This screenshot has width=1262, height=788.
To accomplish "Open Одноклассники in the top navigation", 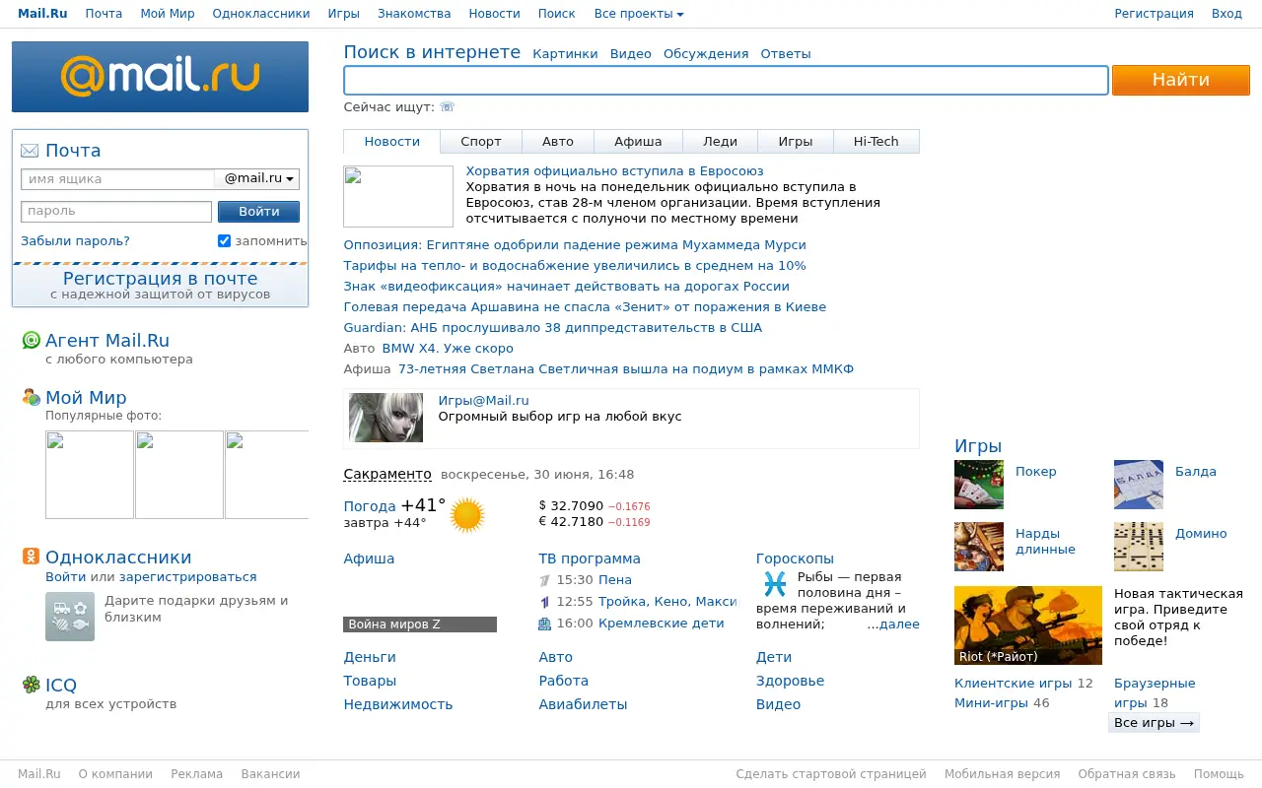I will pyautogui.click(x=261, y=14).
